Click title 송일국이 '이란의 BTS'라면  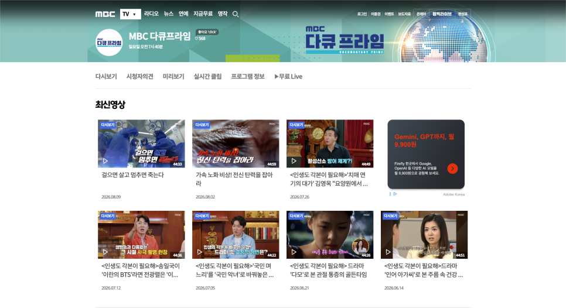tap(141, 270)
